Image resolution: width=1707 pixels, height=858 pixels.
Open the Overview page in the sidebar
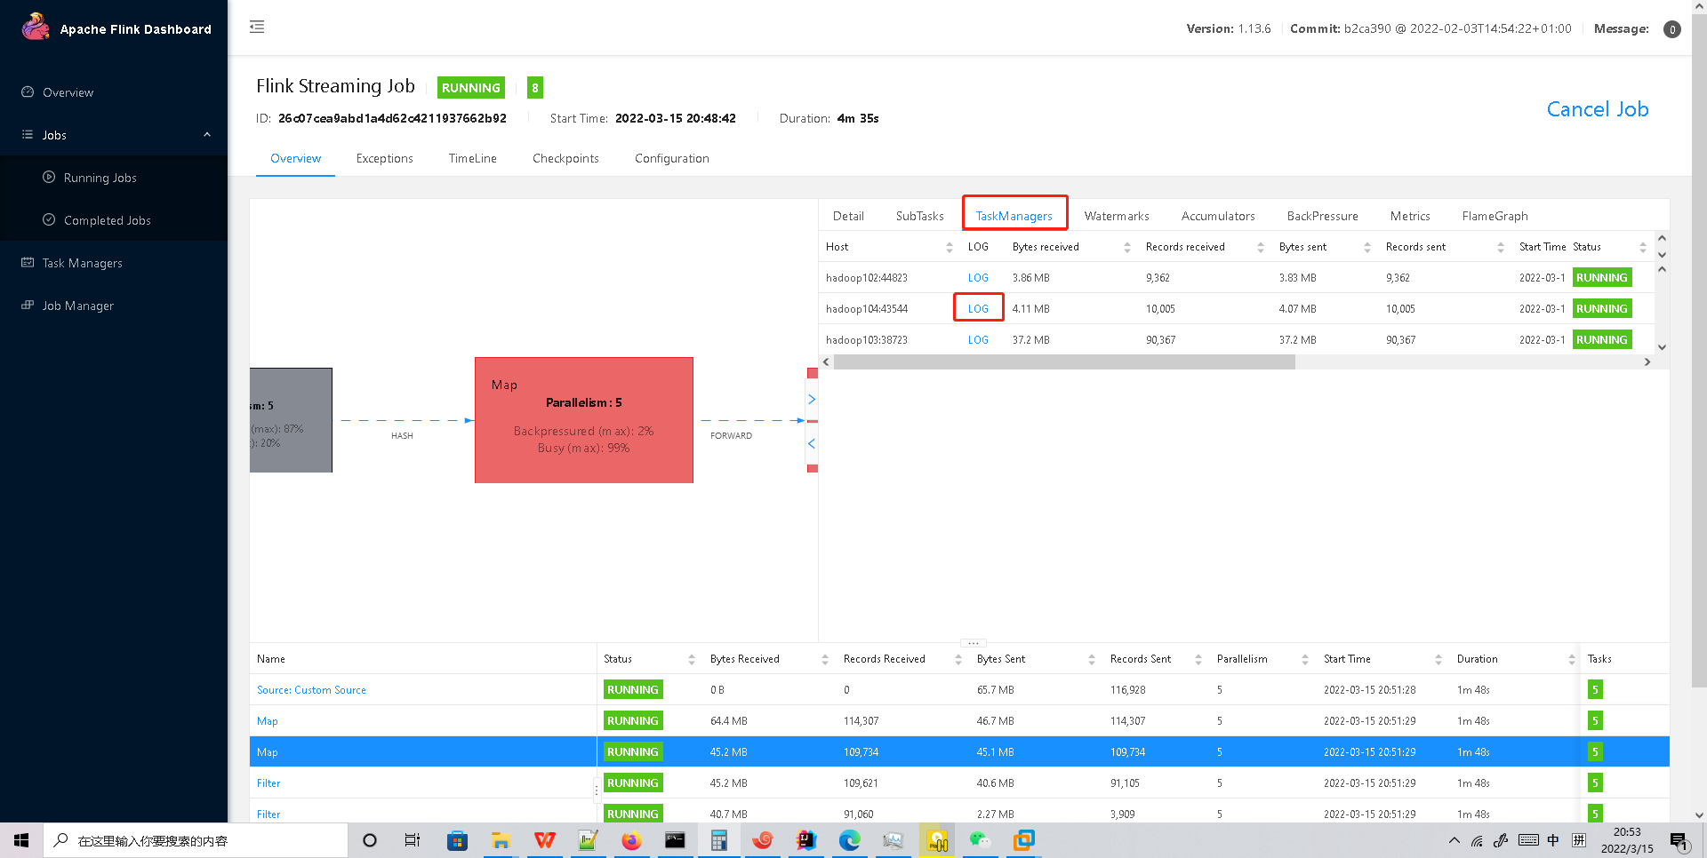(x=68, y=92)
